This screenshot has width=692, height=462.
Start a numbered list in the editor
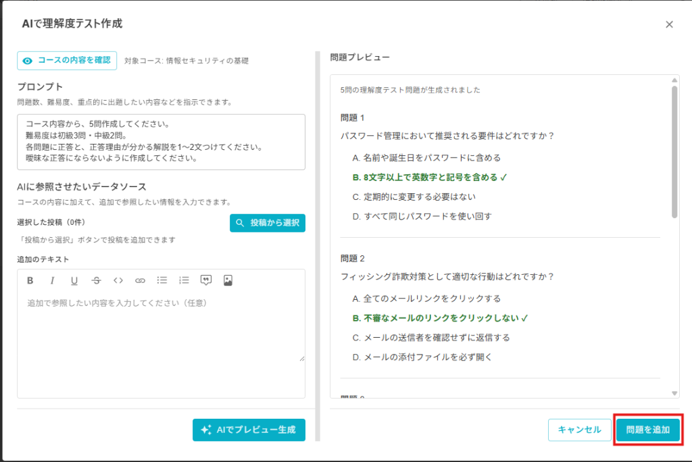(x=184, y=280)
